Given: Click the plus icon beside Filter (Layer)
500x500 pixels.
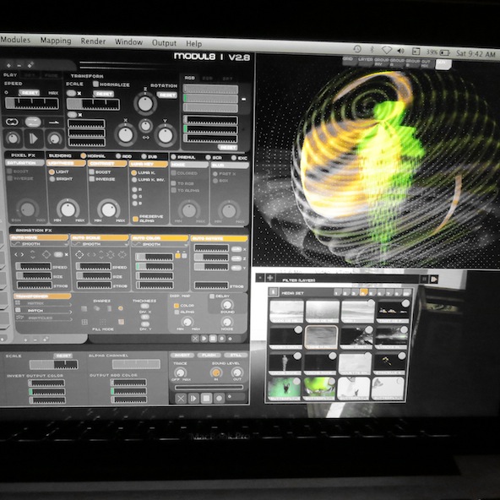Looking at the screenshot, I should [x=269, y=278].
